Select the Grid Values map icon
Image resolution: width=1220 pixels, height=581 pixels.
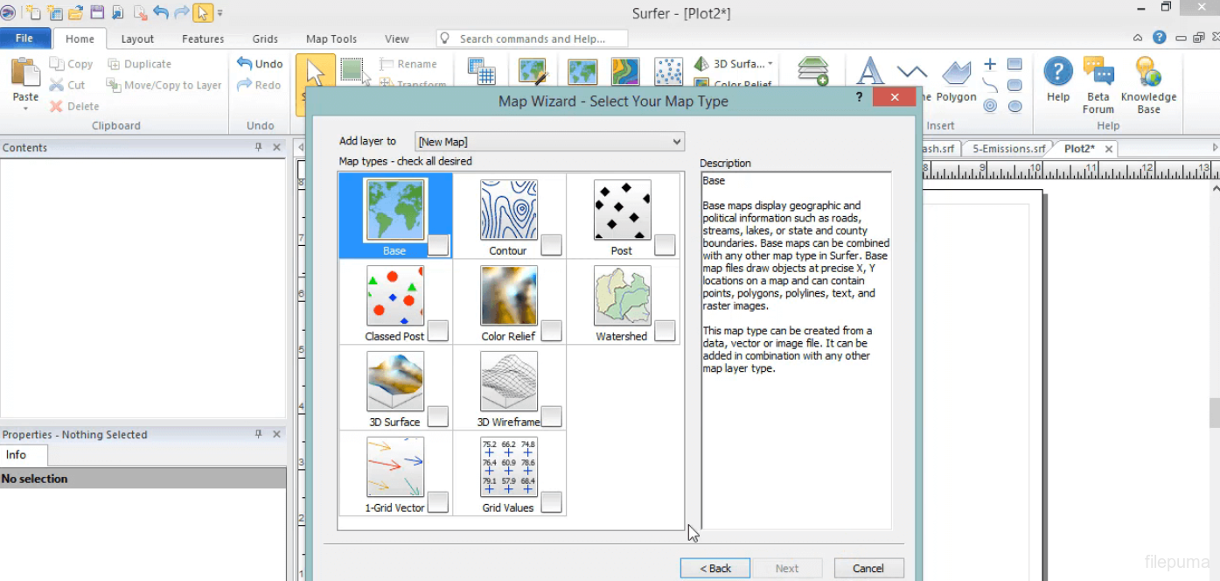pos(509,467)
